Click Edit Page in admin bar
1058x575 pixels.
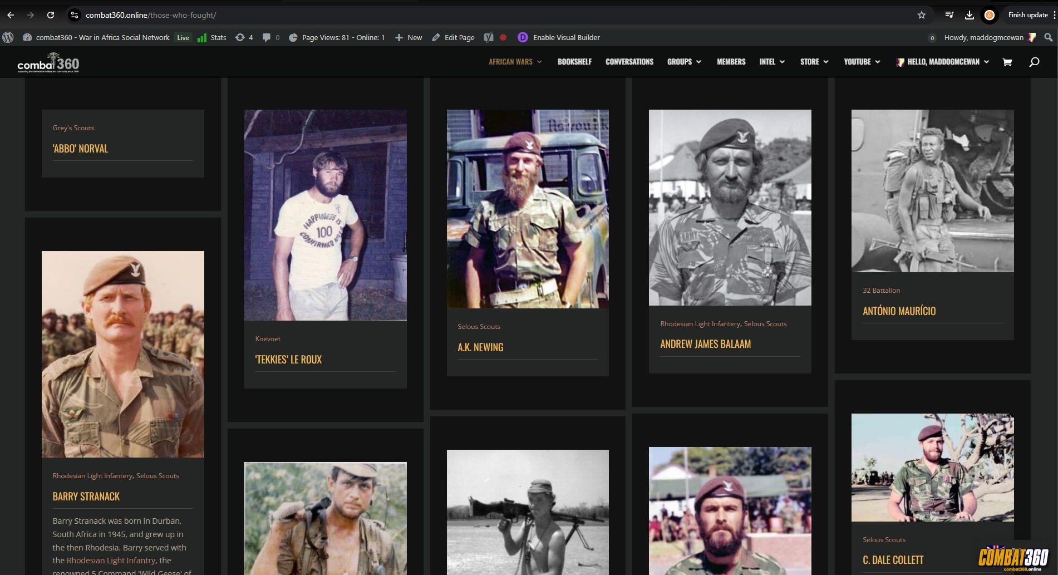pos(453,37)
